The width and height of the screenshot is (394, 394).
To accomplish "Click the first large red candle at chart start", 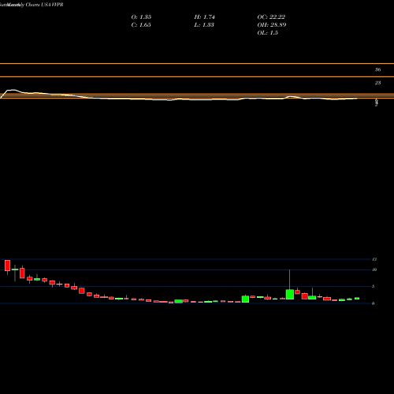I will tap(7, 266).
